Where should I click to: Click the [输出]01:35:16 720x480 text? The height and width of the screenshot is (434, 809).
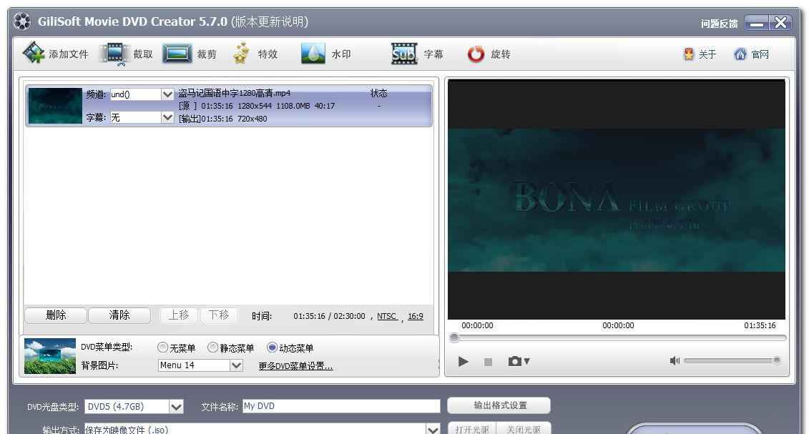[x=223, y=119]
